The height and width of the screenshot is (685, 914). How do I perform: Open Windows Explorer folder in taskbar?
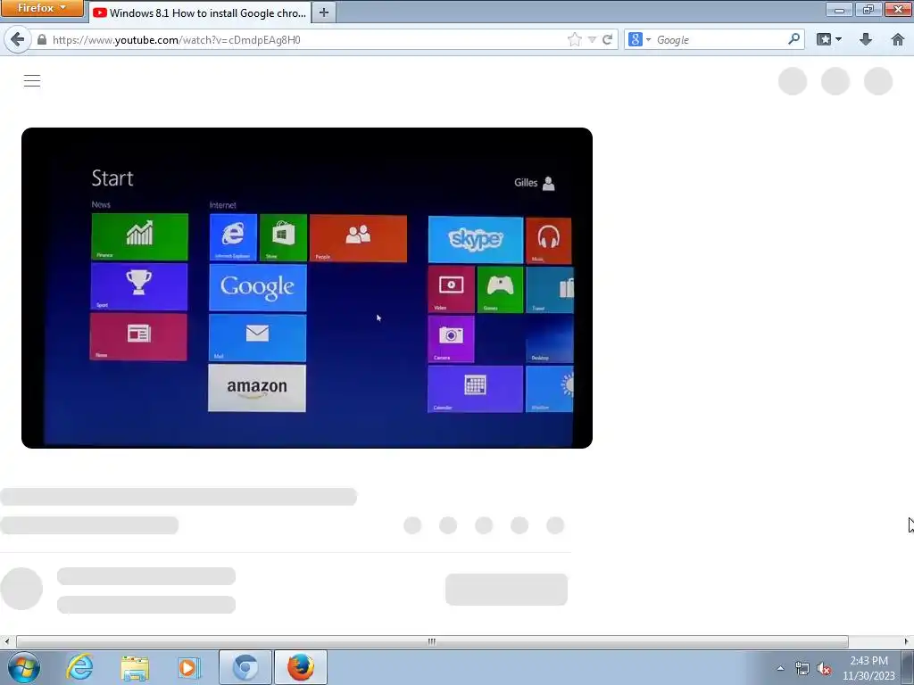click(135, 667)
